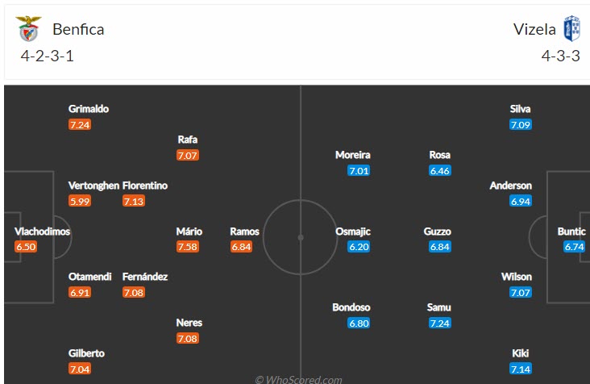Click the Benfica club crest icon
Image resolution: width=590 pixels, height=384 pixels.
tap(28, 30)
